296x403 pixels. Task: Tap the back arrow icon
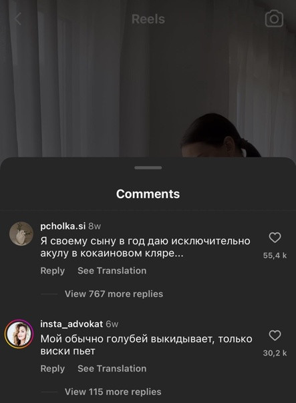pos(17,19)
